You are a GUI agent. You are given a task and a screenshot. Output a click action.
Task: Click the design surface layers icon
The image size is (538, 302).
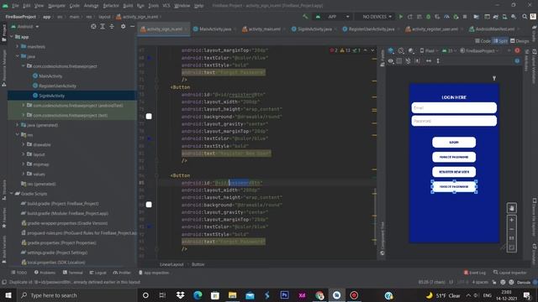point(391,50)
